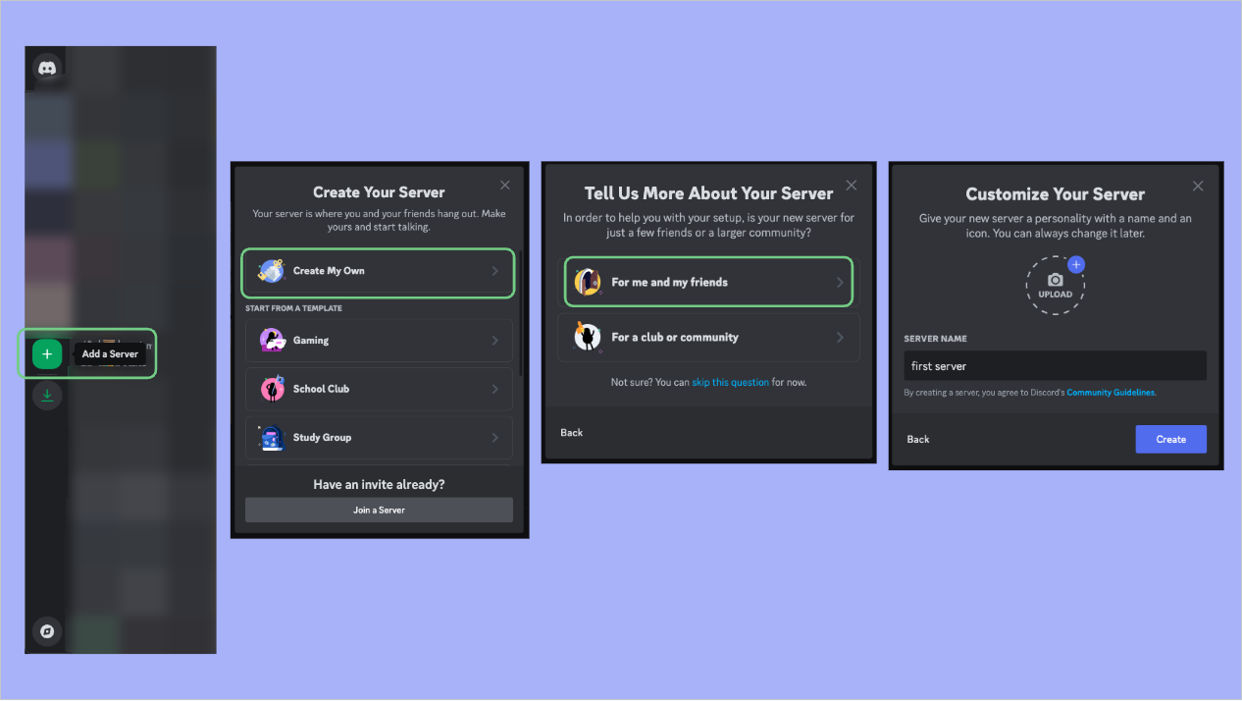Click chevron on For me and my friends

point(840,283)
